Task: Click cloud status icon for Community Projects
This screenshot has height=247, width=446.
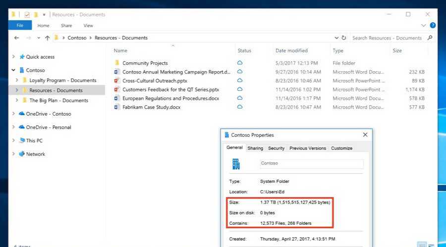Action: click(240, 62)
